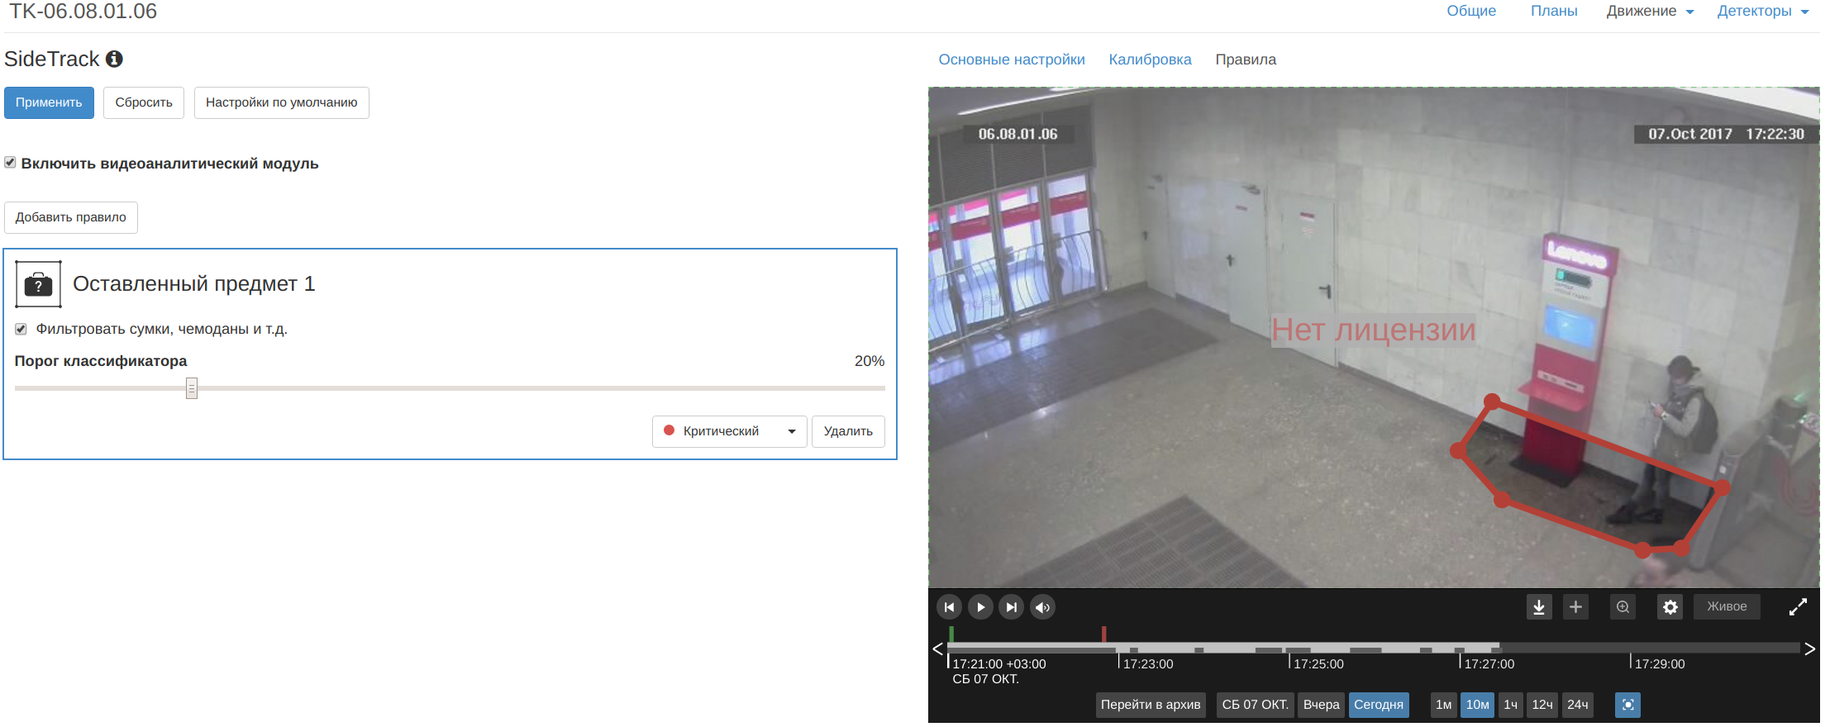Image resolution: width=1830 pixels, height=727 pixels.
Task: Click the archive timeline track bar
Action: 1374,648
